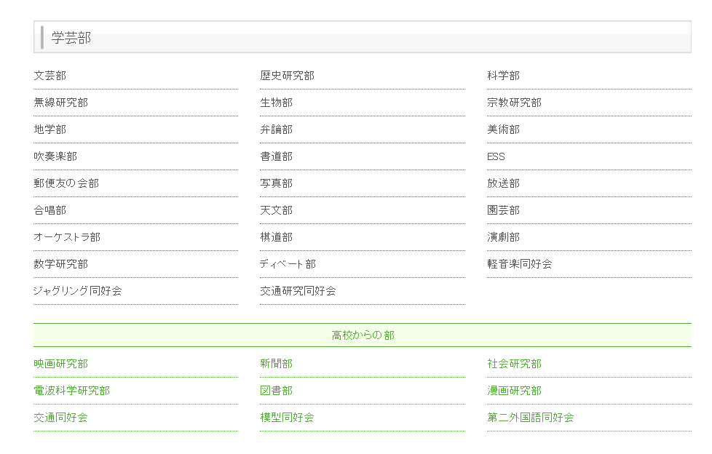Open the 放送部 page

(x=504, y=183)
